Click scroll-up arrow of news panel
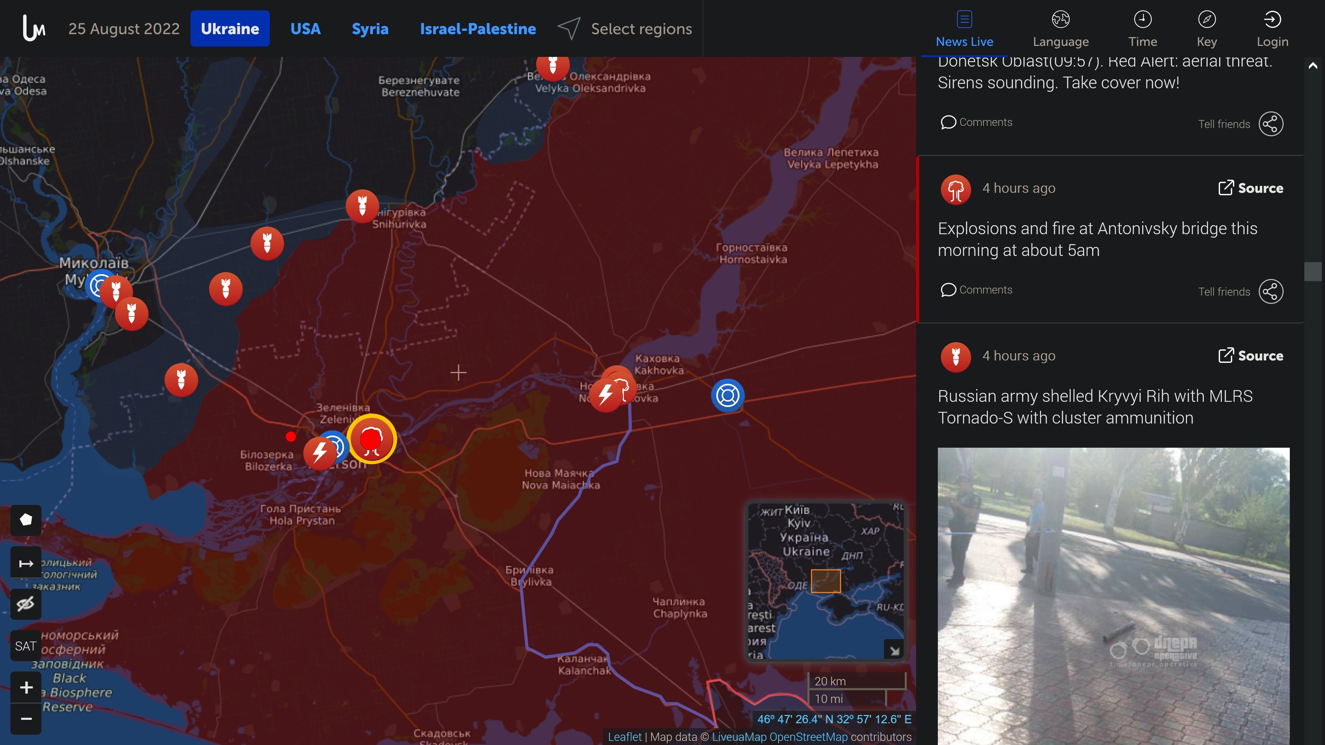Image resolution: width=1325 pixels, height=745 pixels. coord(1313,65)
